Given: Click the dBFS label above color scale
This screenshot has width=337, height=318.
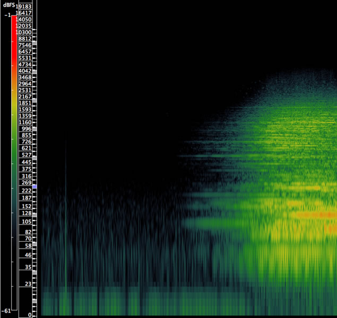Looking at the screenshot, I should coord(9,5).
